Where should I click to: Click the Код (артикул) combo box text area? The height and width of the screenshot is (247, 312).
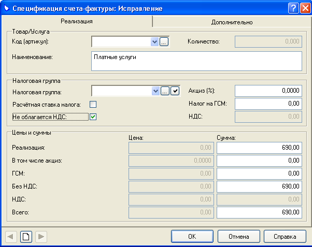121,42
